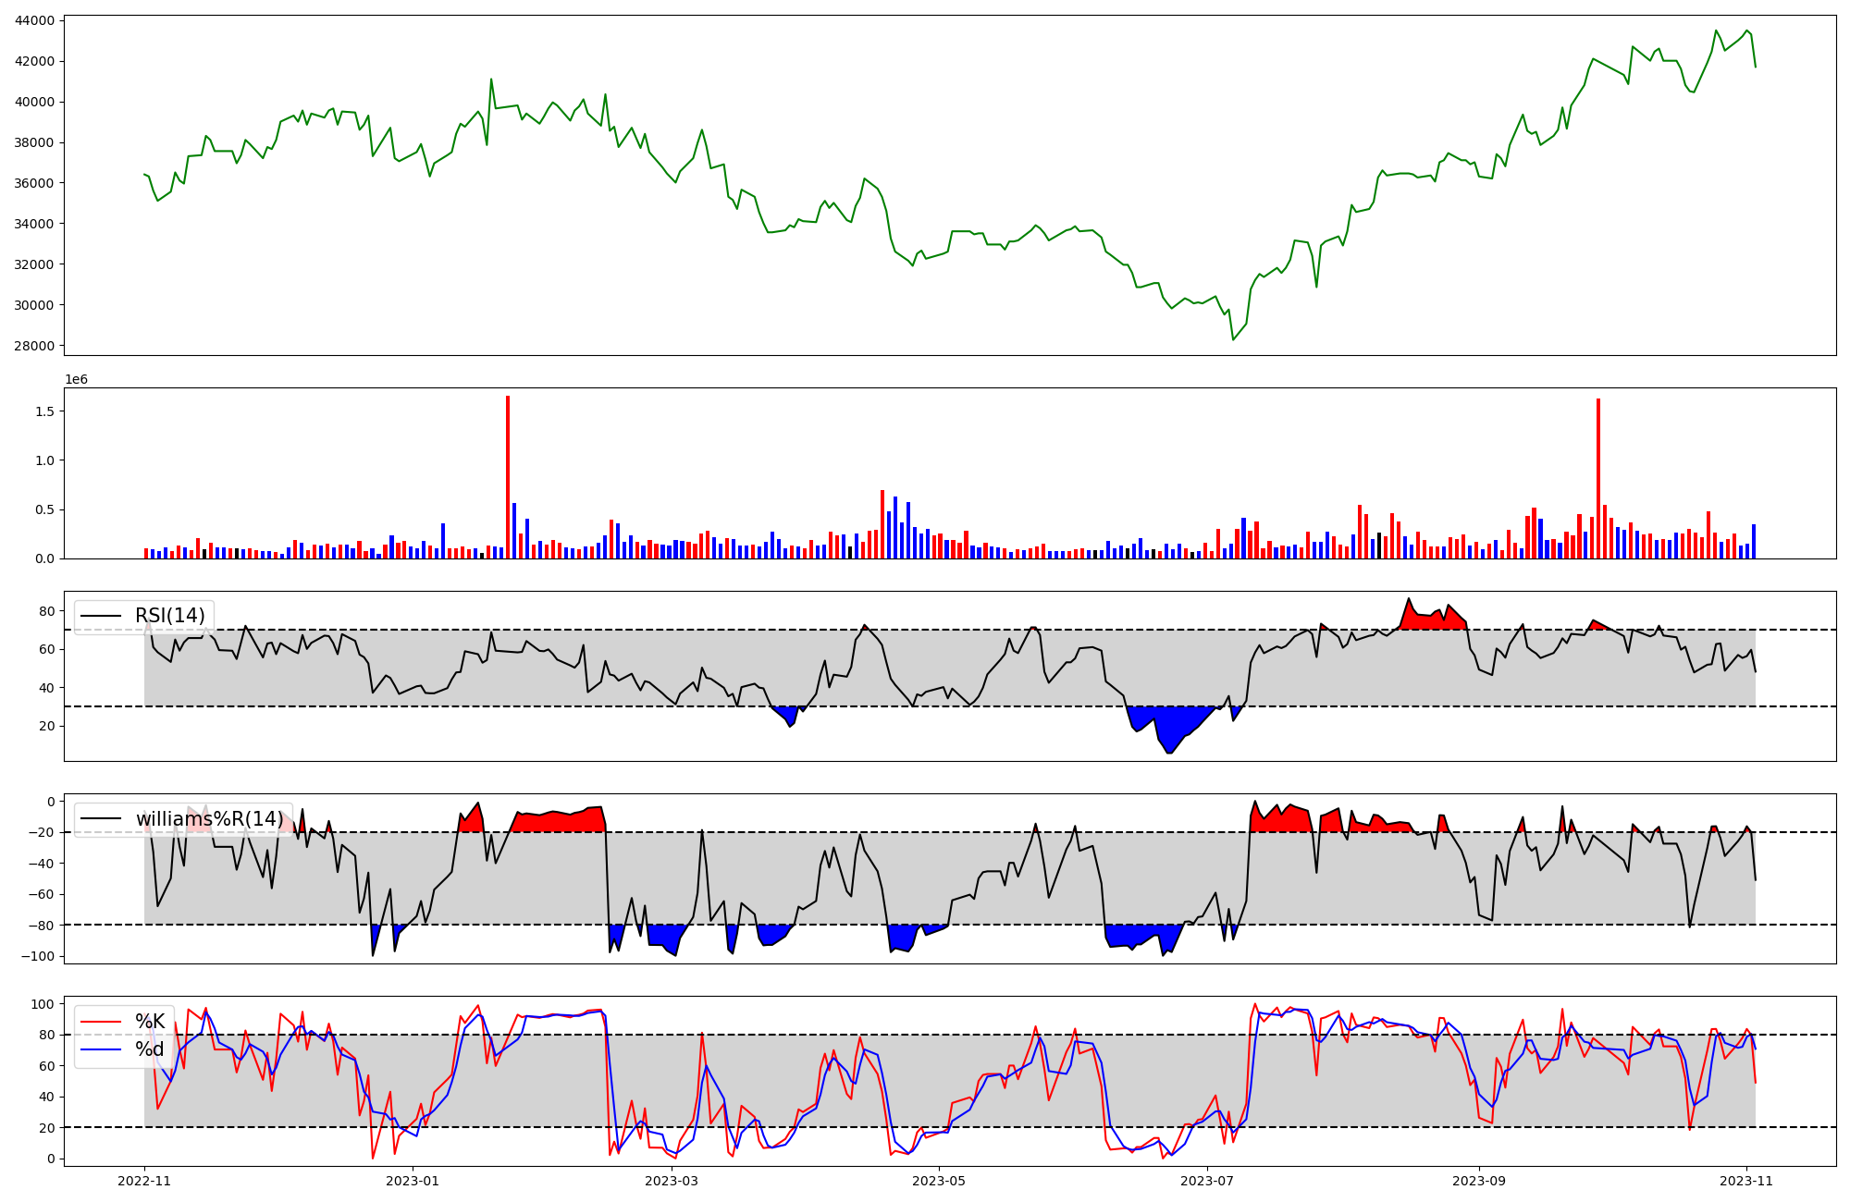This screenshot has width=1850, height=1202.
Task: Click the 1.5 tick on volume axis
Action: point(46,411)
